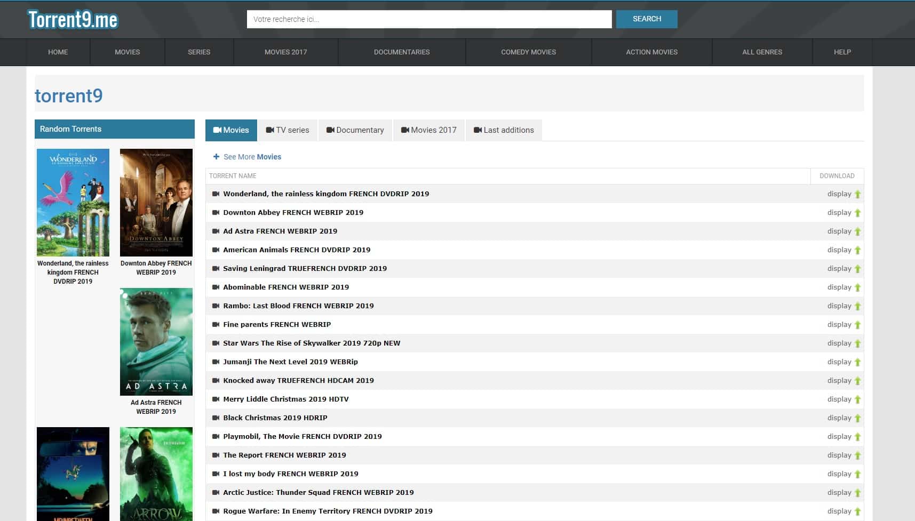Expand the See More Movies section
915x521 pixels.
pyautogui.click(x=247, y=157)
